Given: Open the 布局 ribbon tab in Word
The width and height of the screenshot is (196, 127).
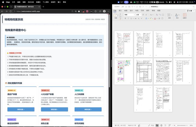Looking at the screenshot, I should coord(137,11).
